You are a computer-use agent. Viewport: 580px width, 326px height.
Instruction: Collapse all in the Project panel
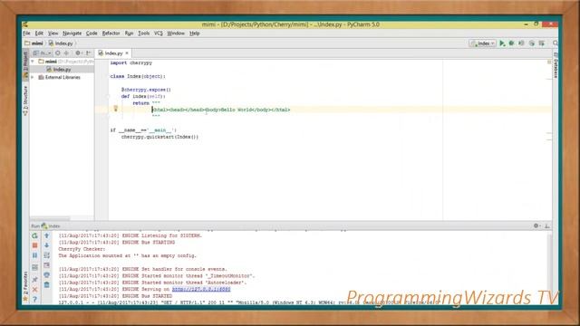[66, 53]
